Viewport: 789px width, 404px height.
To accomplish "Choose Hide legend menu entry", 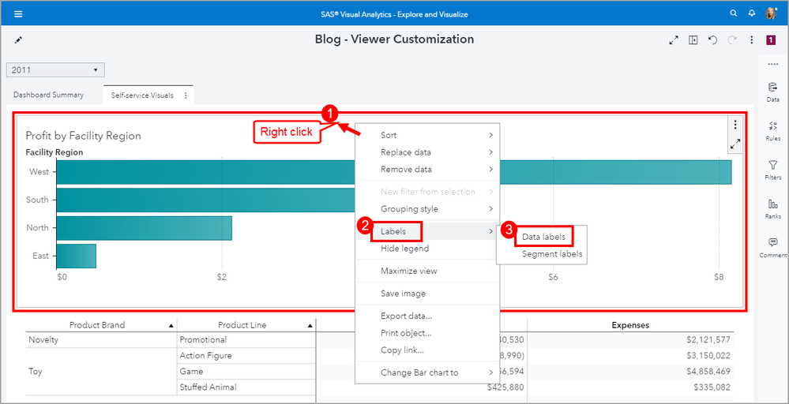I will (x=404, y=249).
